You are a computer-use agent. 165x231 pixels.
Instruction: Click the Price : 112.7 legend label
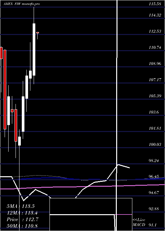pos(22,219)
